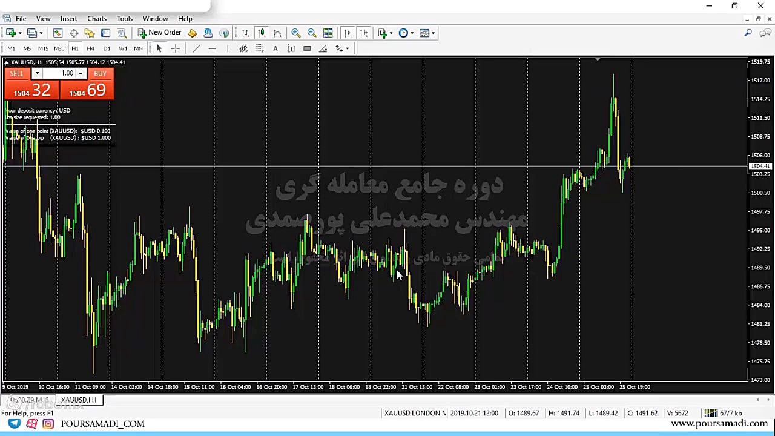Expand the Profiles dropdown arrow
This screenshot has width=775, height=436.
tap(41, 33)
